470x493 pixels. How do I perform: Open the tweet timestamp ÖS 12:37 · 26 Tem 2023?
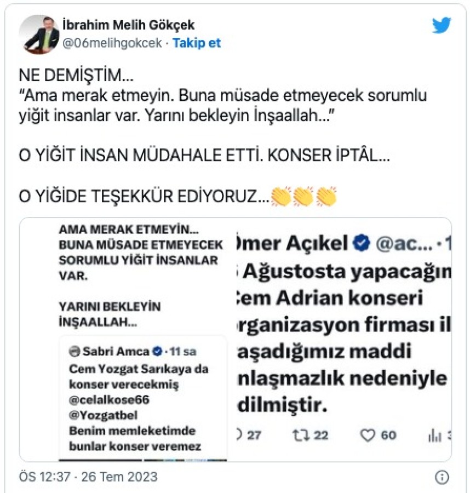click(88, 477)
